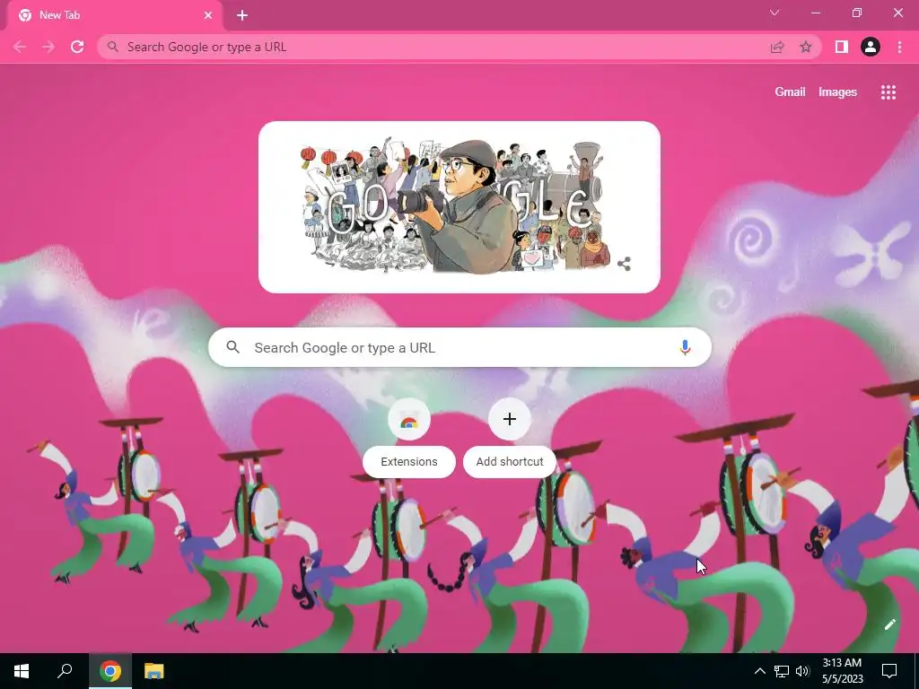
Task: Open the Chrome three-dot menu
Action: (899, 47)
